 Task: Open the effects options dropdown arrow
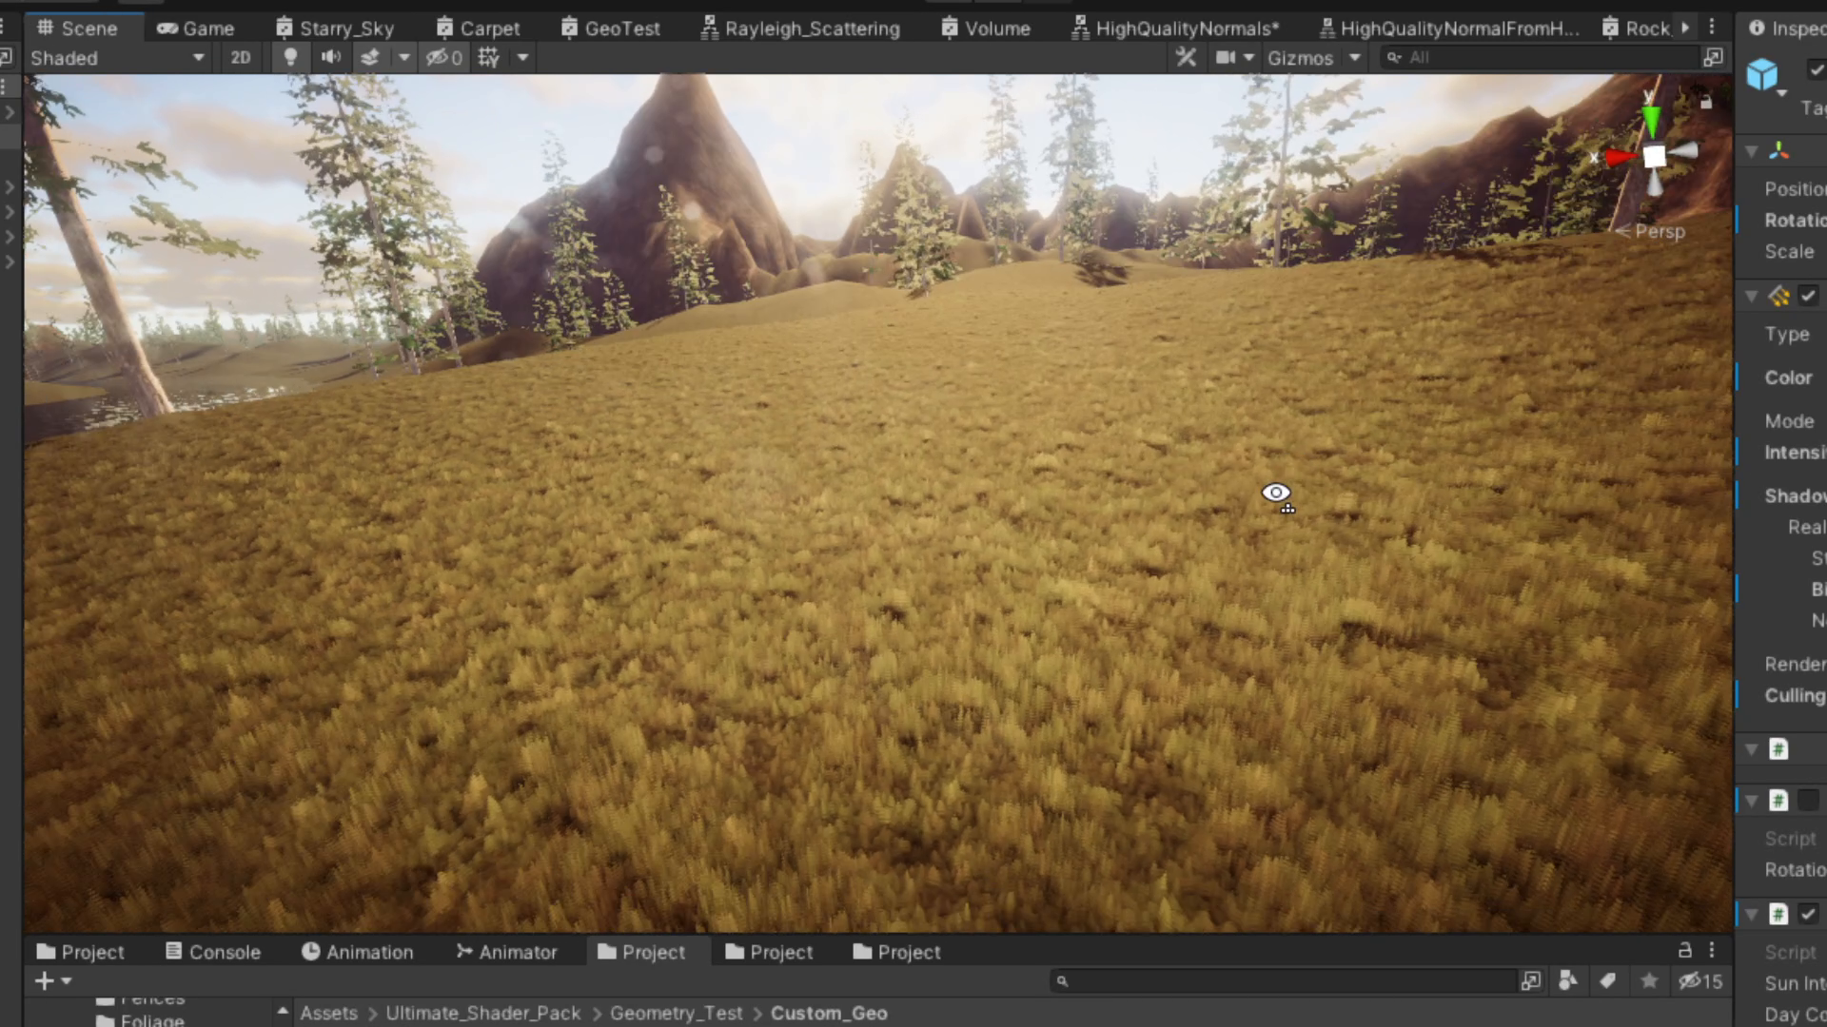click(x=404, y=57)
